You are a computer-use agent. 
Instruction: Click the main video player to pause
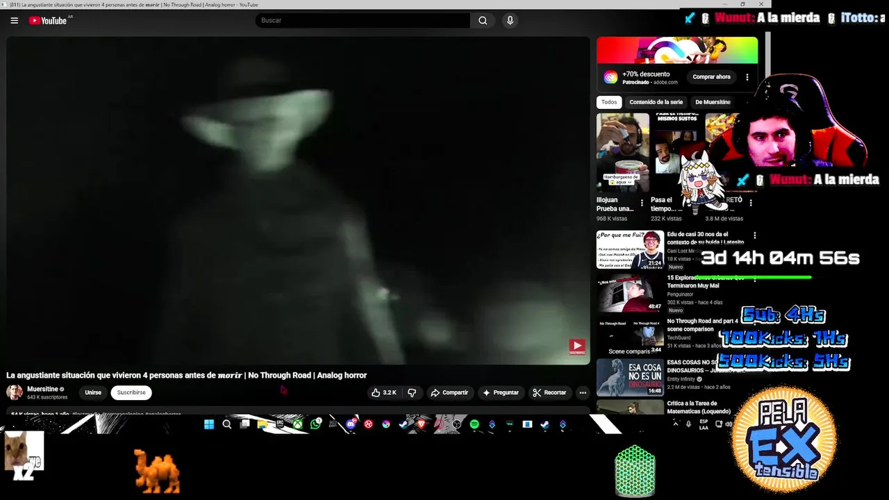coord(298,201)
